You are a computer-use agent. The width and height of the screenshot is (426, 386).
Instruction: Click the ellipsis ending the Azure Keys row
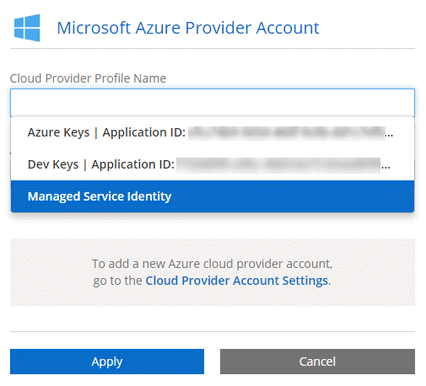pyautogui.click(x=389, y=135)
